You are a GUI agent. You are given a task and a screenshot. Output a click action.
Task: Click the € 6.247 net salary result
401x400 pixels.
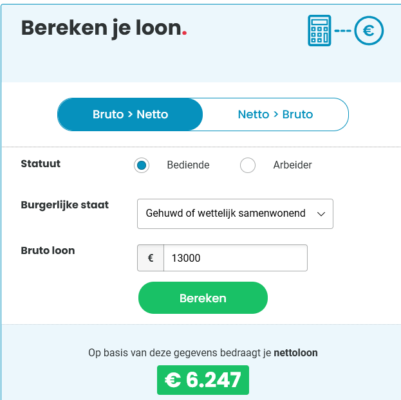(x=203, y=380)
